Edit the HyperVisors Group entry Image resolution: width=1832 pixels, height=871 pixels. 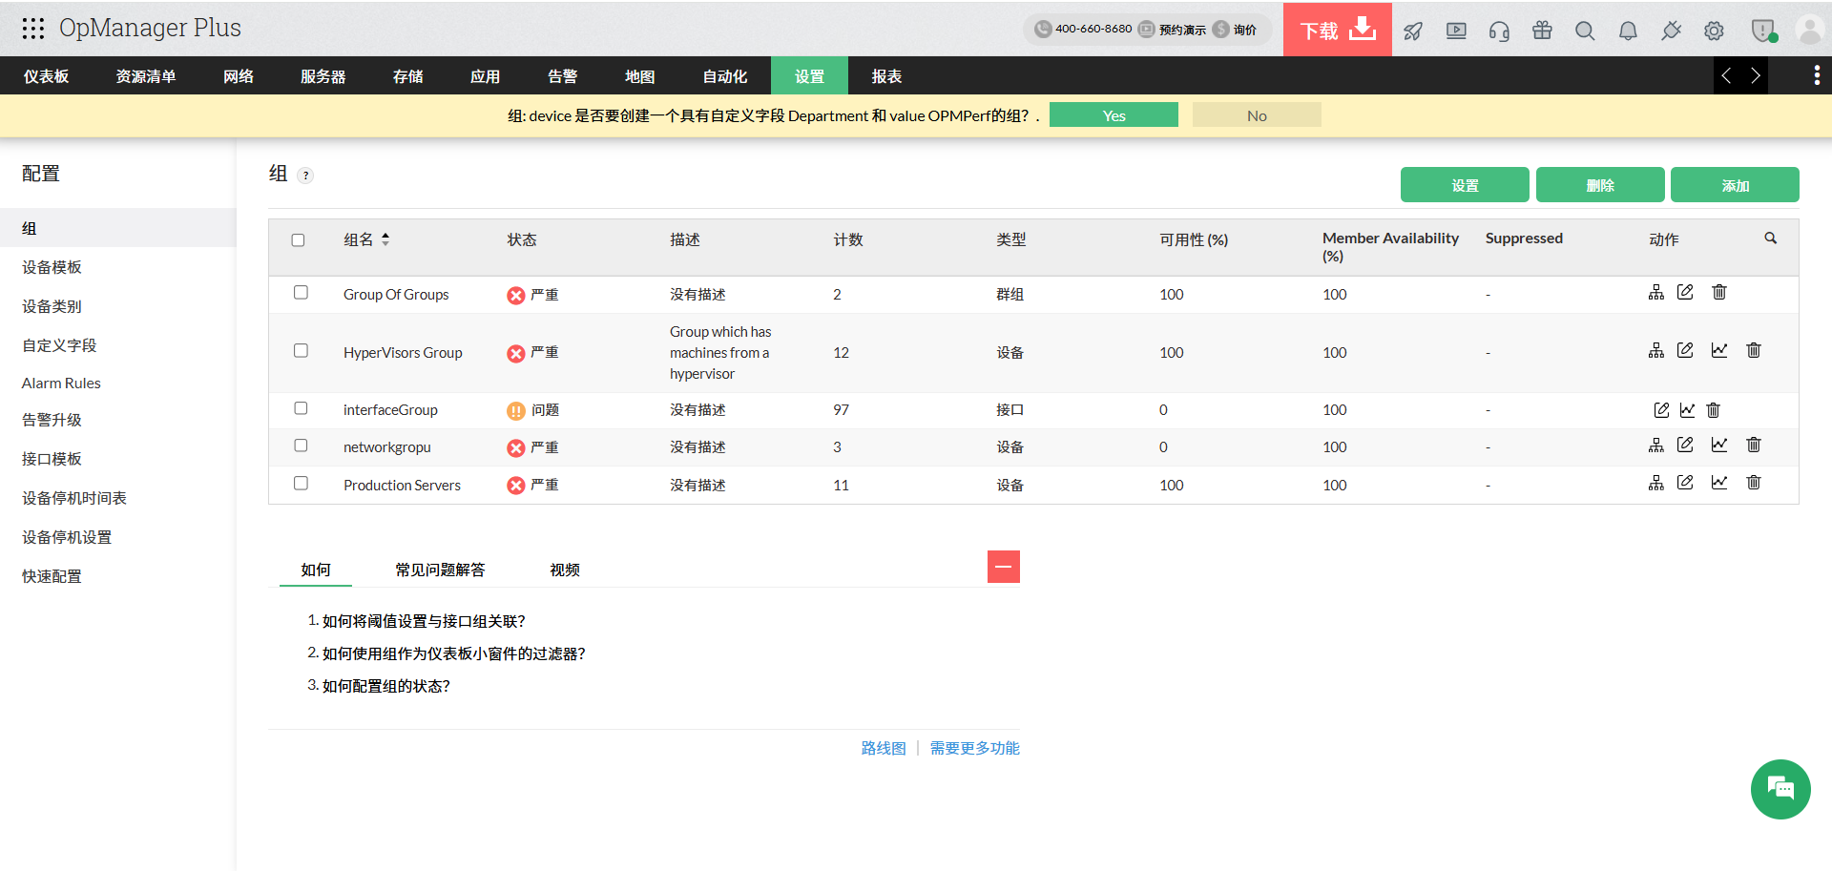coord(1685,351)
